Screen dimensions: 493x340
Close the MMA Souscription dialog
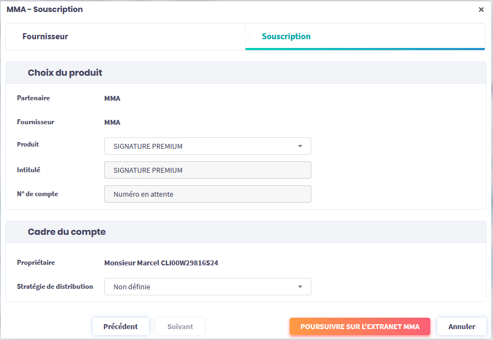(x=481, y=10)
